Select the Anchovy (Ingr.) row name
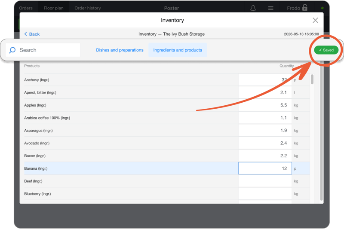The height and width of the screenshot is (229, 344). (37, 80)
